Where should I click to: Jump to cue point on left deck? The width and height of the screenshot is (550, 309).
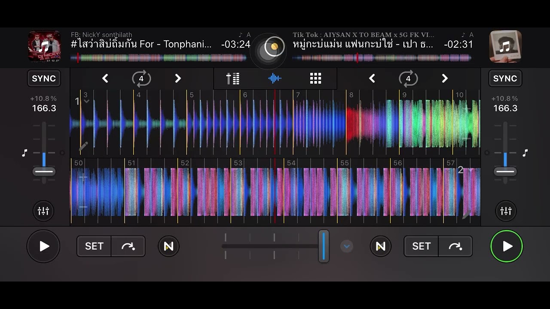(x=128, y=246)
